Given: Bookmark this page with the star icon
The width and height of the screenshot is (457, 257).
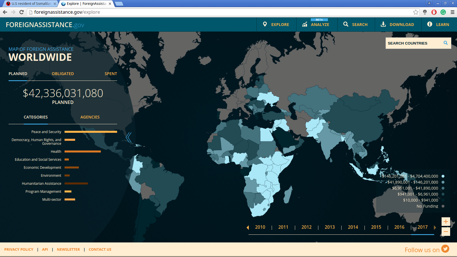Looking at the screenshot, I should pos(416,12).
